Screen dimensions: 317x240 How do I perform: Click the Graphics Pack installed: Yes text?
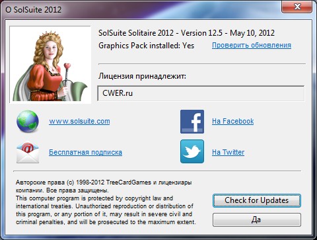[146, 46]
